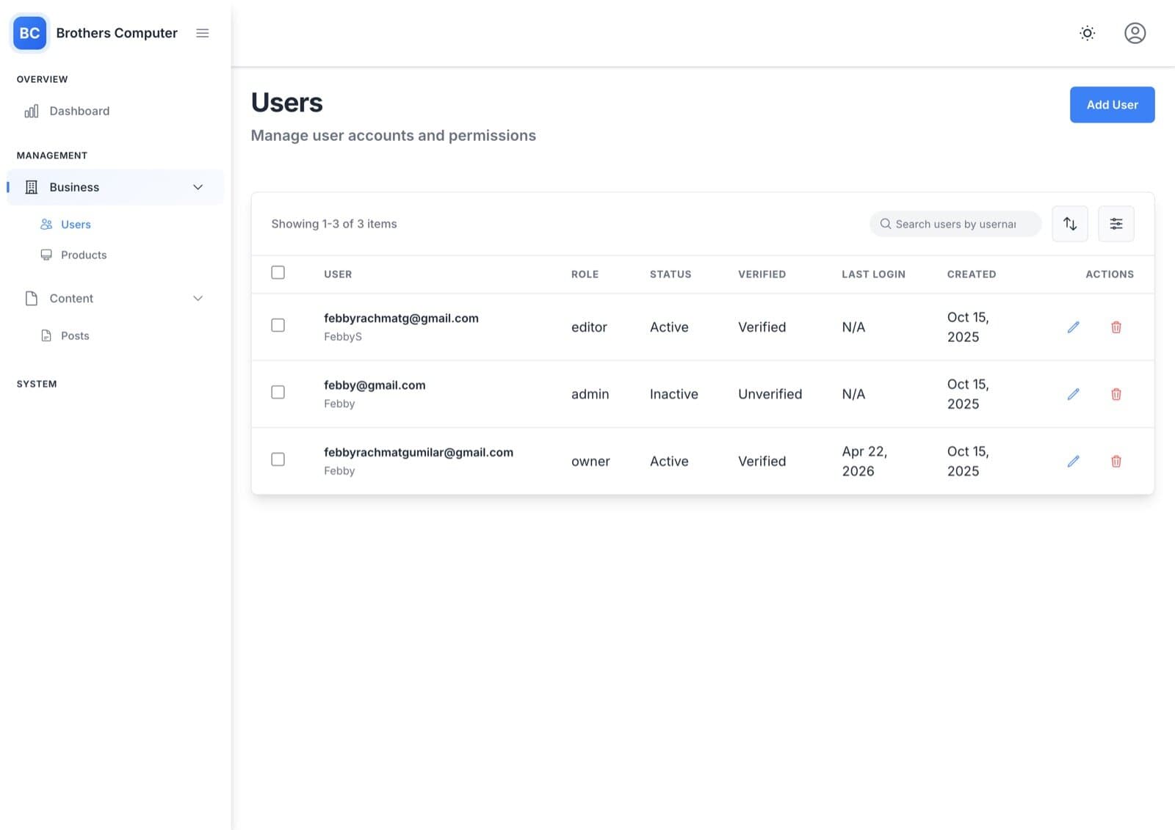
Task: Navigate to Products in the sidebar
Action: pyautogui.click(x=84, y=255)
